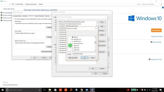Screen dimensions: 164x92
Task: Click Cancel in System Properties window
Action: point(44,58)
